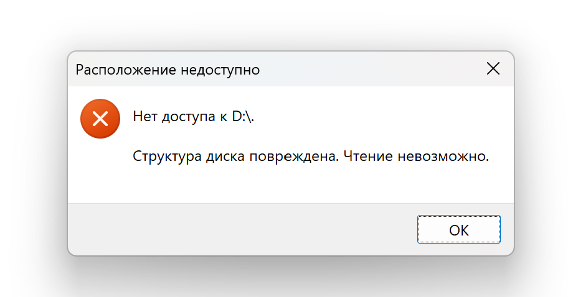Click the red error icon

(100, 119)
